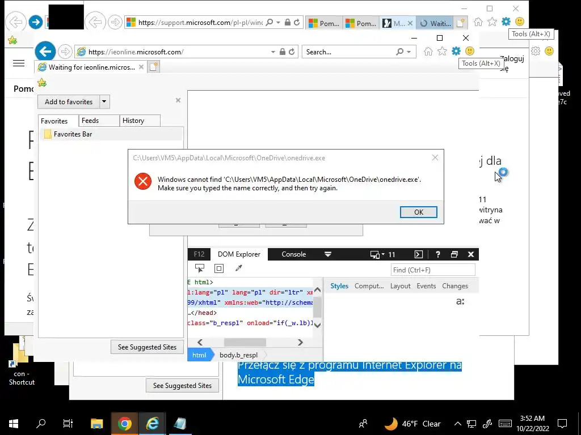Screen dimensions: 581x435
Task: Select body.b_respl breadcrumb
Action: tap(238, 355)
